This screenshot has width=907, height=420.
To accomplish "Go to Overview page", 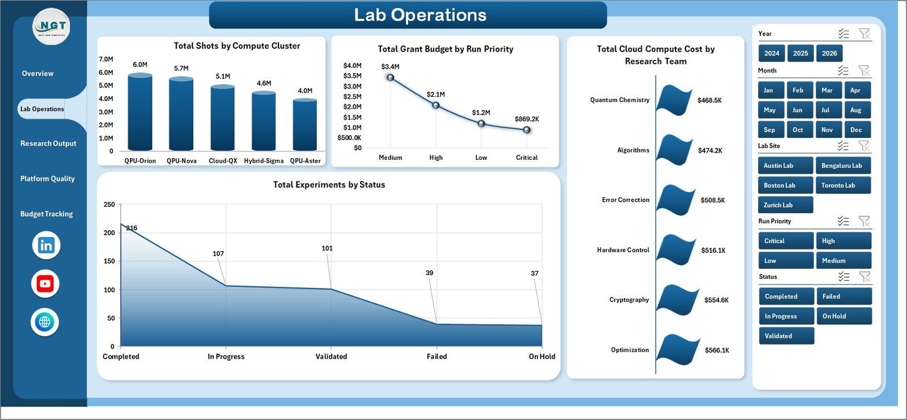I will (38, 74).
